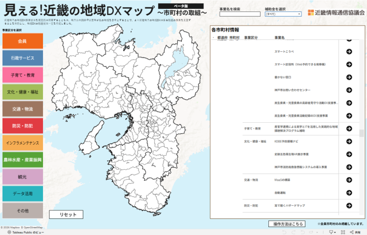Click the リセット button
This screenshot has height=235, width=367.
pos(66,215)
